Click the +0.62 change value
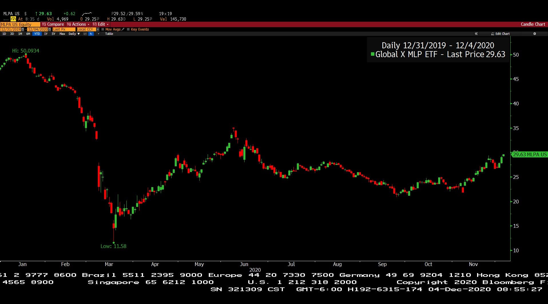 pyautogui.click(x=70, y=14)
